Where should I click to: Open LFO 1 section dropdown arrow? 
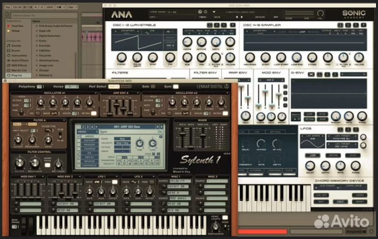click(116, 177)
